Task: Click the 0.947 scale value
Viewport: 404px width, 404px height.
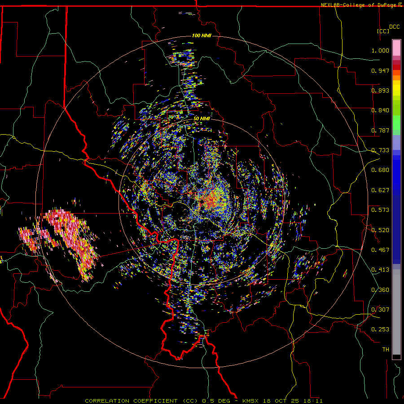Action: point(380,70)
